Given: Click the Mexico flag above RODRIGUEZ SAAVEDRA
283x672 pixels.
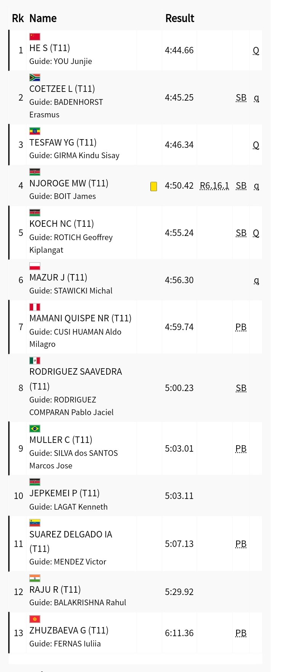Looking at the screenshot, I should tap(35, 360).
